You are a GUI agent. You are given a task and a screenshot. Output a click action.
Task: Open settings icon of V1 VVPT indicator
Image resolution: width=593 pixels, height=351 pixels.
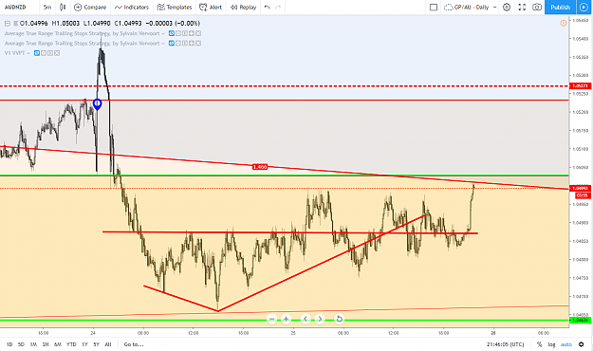(x=44, y=53)
